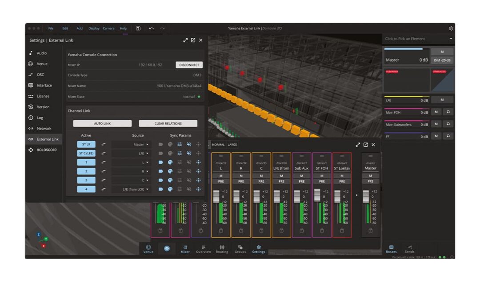Open the Master source dropdown in ST LR row
Screen dimensions: 480x300
(x=131, y=144)
